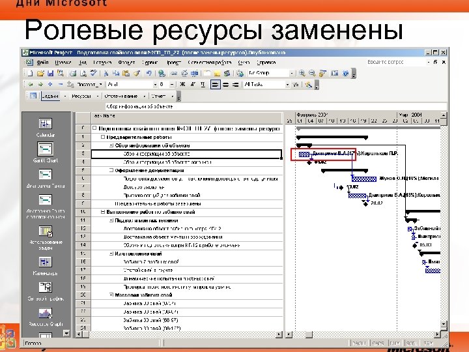Collapse Сбор информации summary in row 2
469x352 pixels.
111,145
